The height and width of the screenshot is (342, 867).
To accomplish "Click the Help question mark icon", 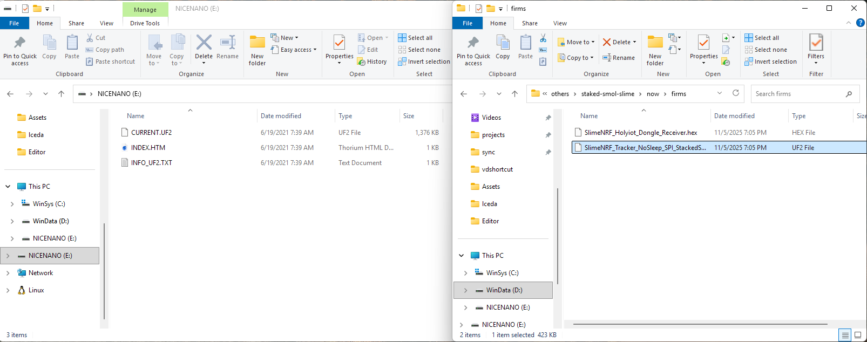I will point(861,23).
